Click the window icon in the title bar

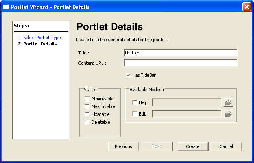(6, 7)
